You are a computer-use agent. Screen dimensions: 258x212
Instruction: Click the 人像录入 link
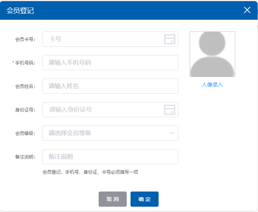tap(212, 85)
